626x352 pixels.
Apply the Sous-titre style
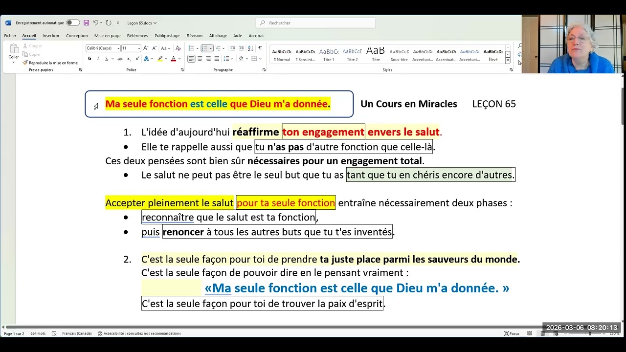399,55
